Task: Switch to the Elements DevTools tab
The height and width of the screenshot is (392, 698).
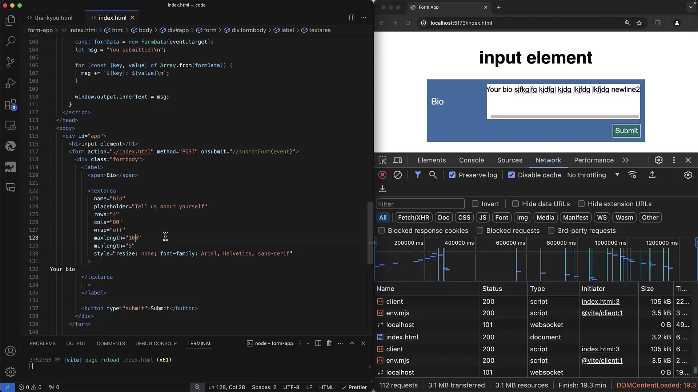Action: pyautogui.click(x=432, y=160)
